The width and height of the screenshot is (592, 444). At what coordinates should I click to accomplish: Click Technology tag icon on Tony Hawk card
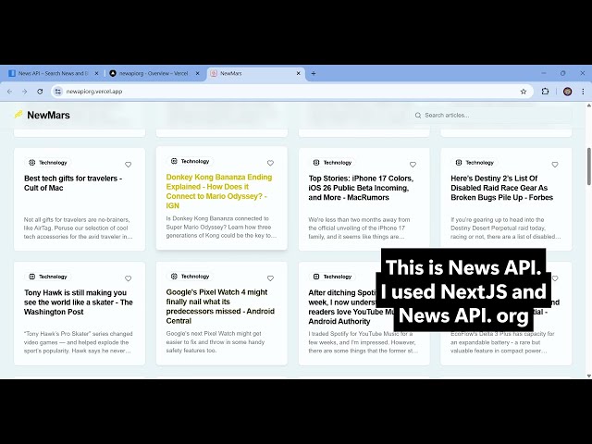[32, 277]
